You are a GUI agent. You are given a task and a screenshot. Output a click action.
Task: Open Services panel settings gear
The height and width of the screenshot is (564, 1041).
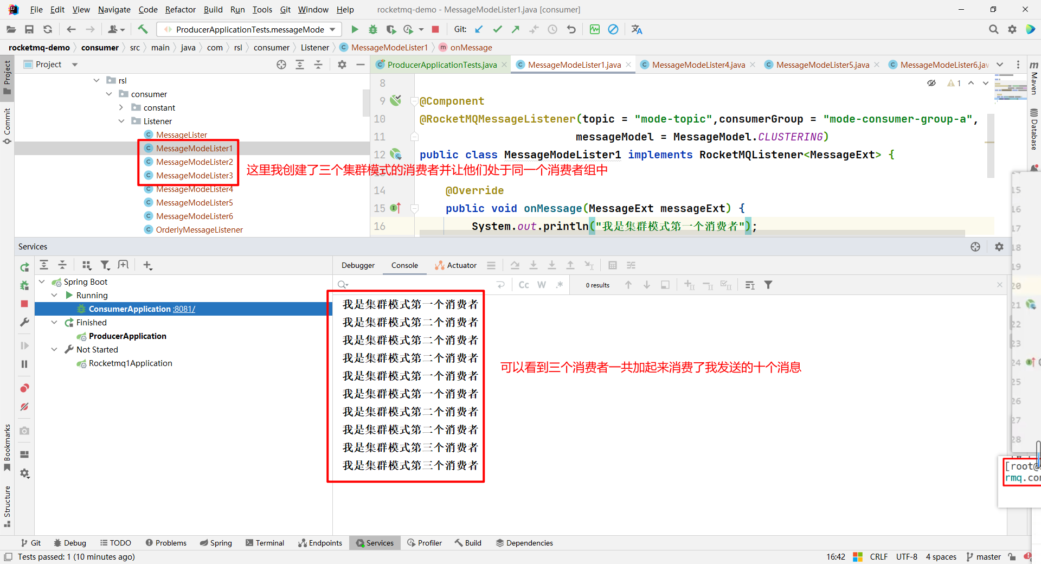point(999,247)
